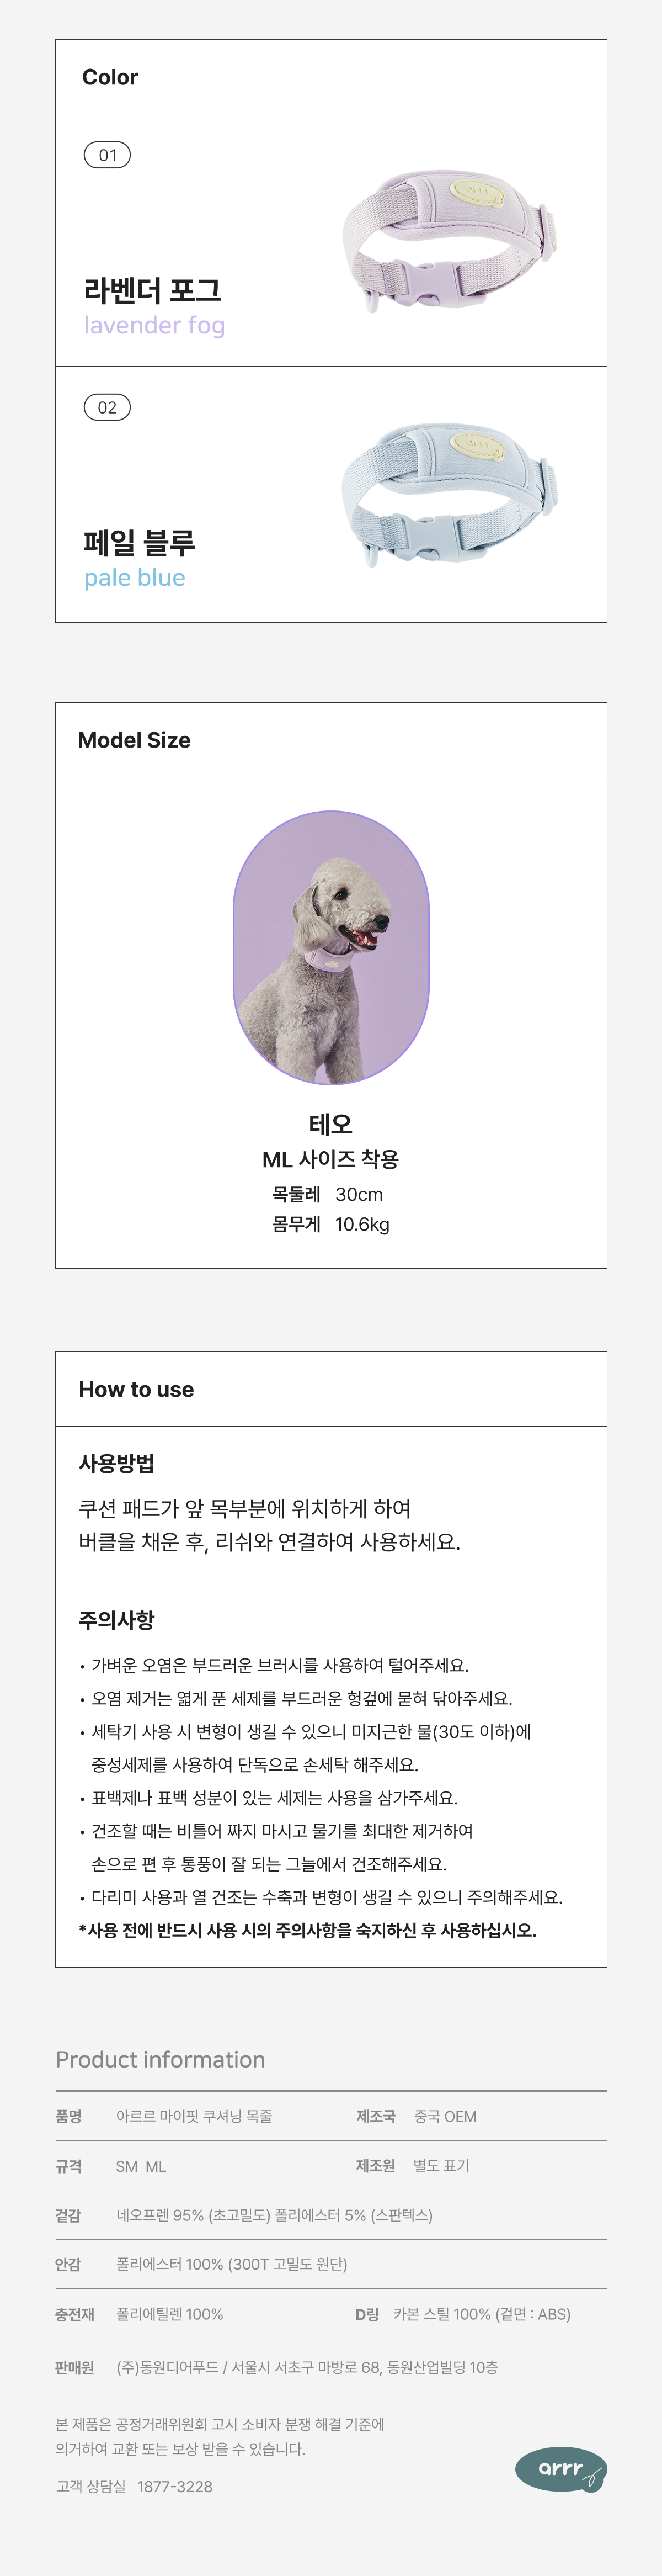Click the 02 number badge
Image resolution: width=662 pixels, height=2576 pixels.
tap(107, 407)
